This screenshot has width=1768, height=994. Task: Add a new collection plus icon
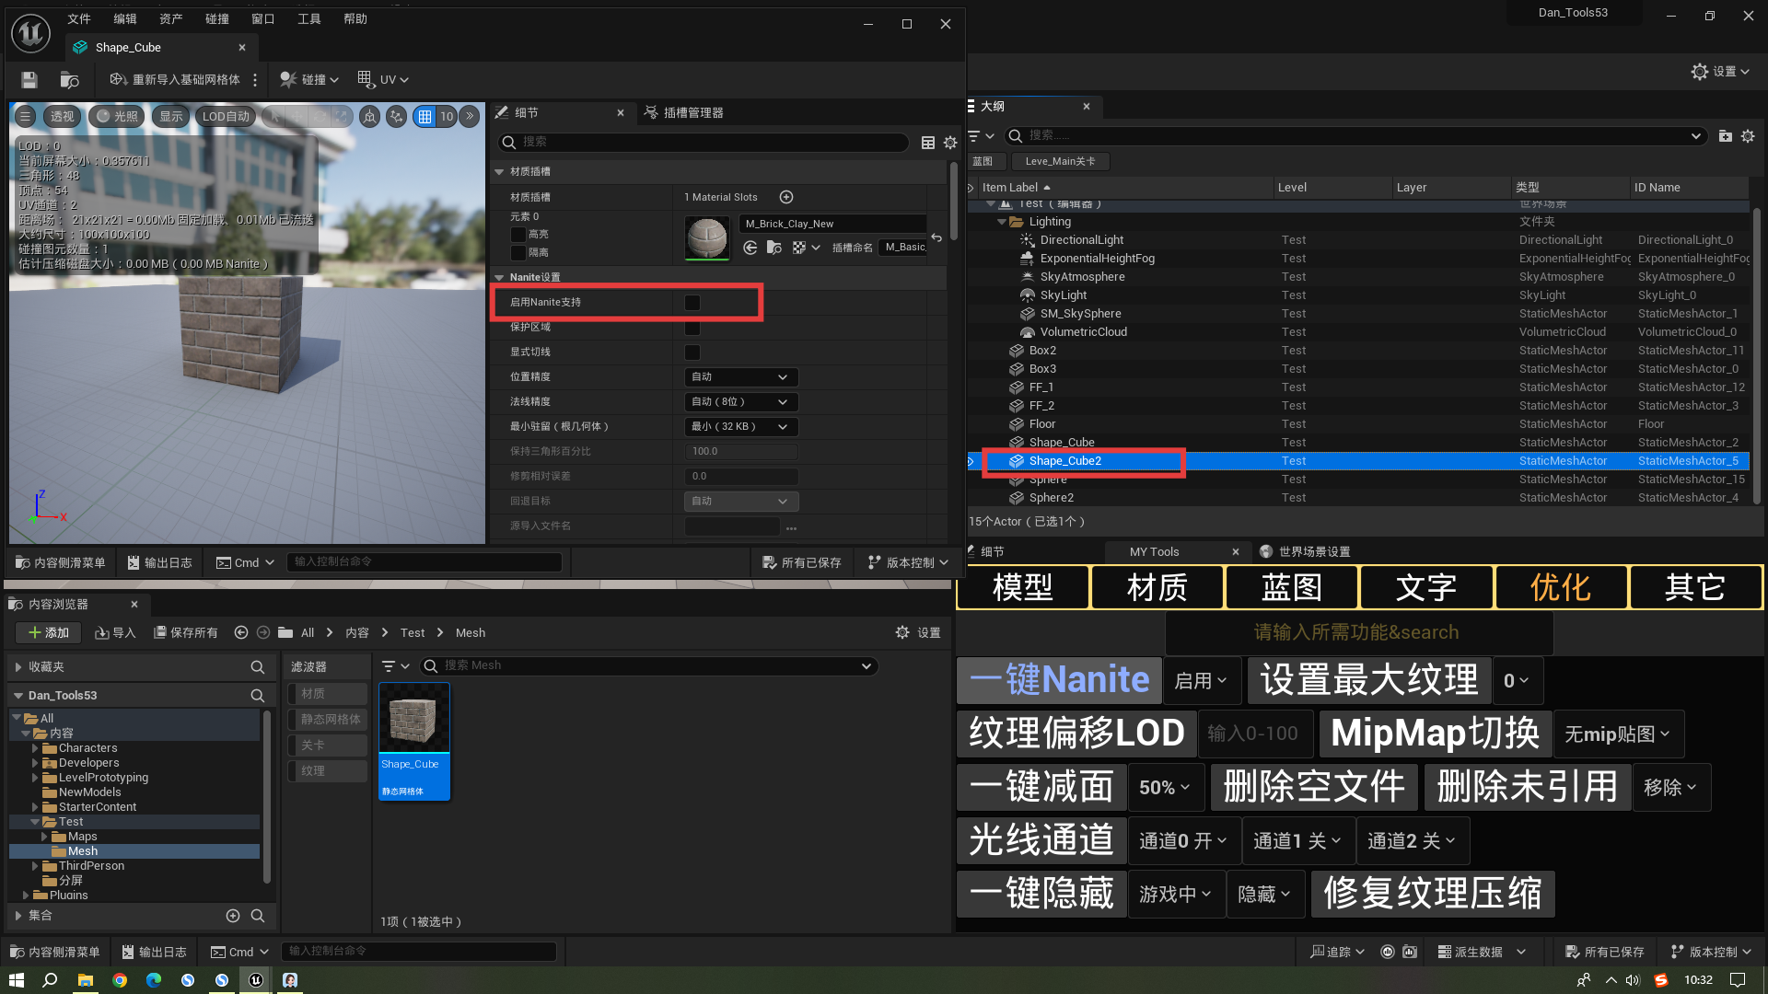click(233, 916)
